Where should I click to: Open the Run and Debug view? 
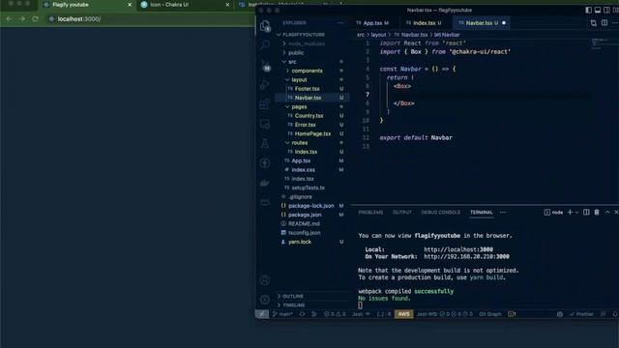pos(265,84)
